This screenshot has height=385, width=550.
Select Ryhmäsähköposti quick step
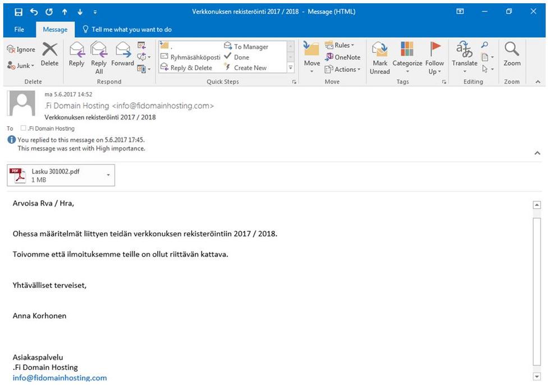(x=190, y=57)
